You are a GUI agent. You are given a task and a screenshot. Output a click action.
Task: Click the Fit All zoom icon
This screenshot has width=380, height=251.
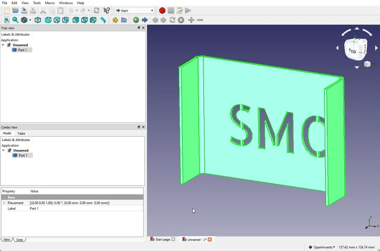point(6,20)
